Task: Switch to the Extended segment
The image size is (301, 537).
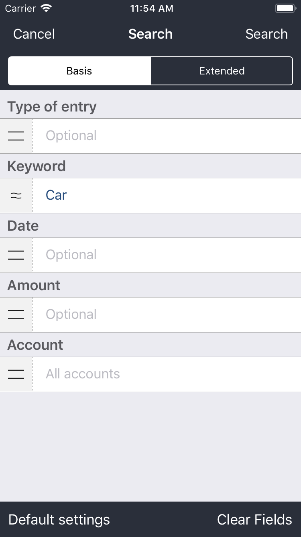Action: pyautogui.click(x=222, y=71)
